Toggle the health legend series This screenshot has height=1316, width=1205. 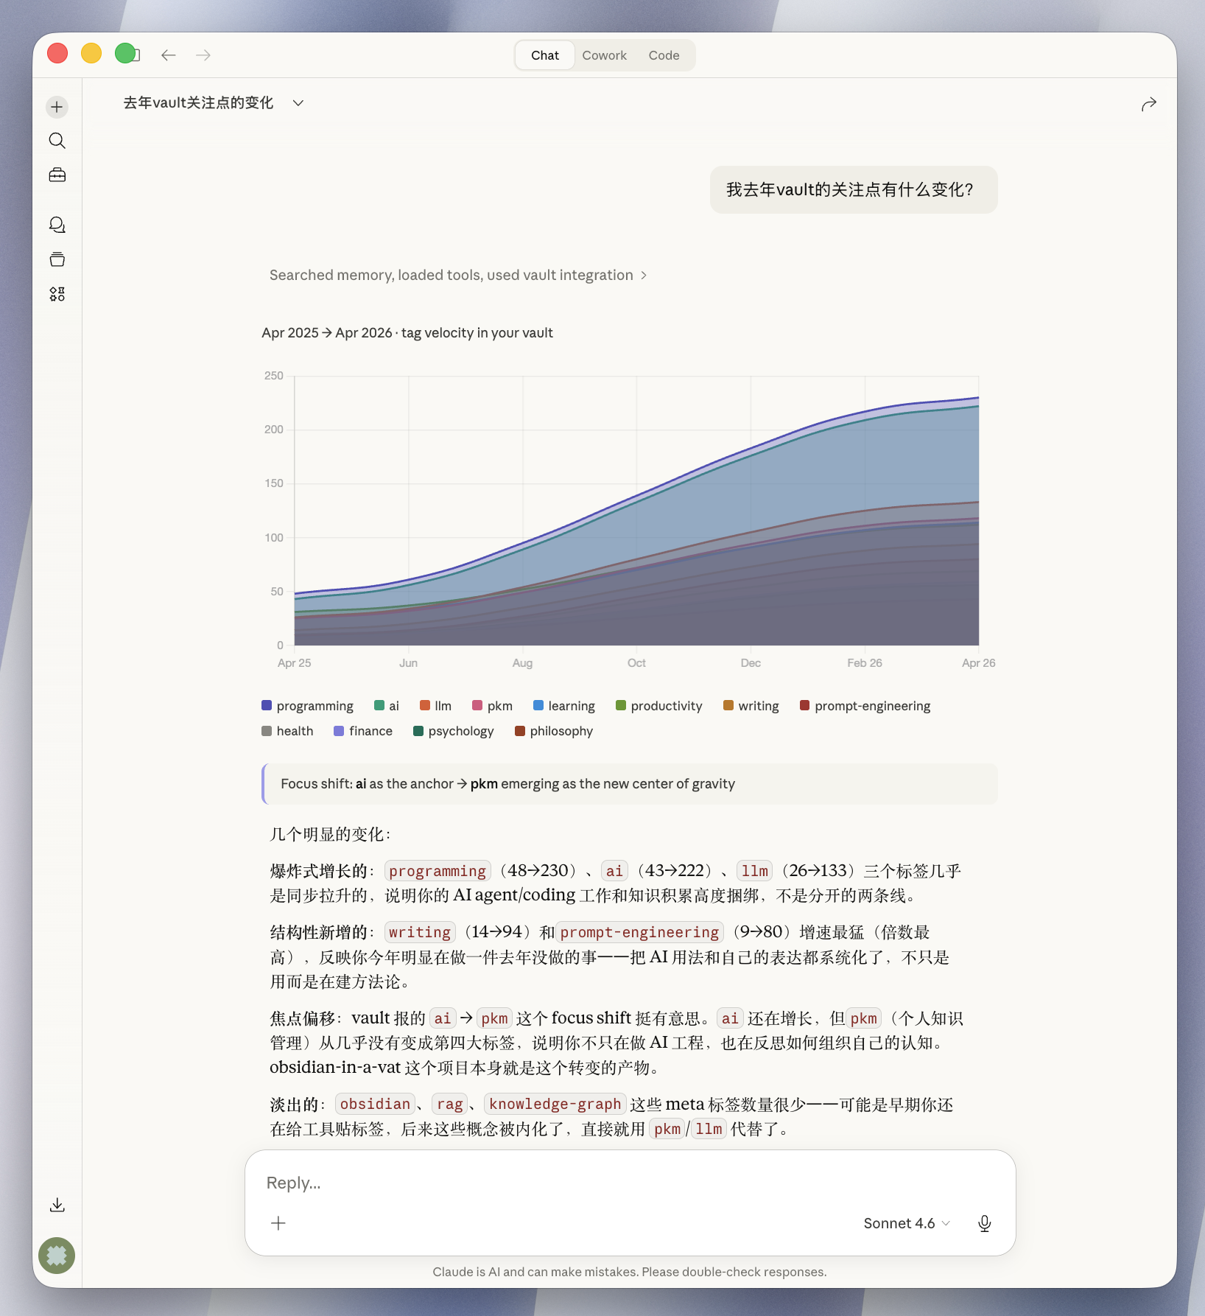pyautogui.click(x=287, y=731)
